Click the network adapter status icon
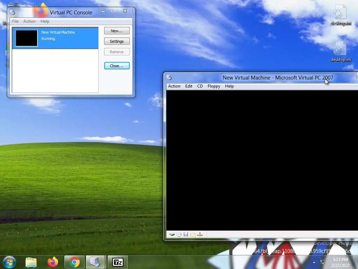Viewport: 358px width, 269px height. point(200,234)
